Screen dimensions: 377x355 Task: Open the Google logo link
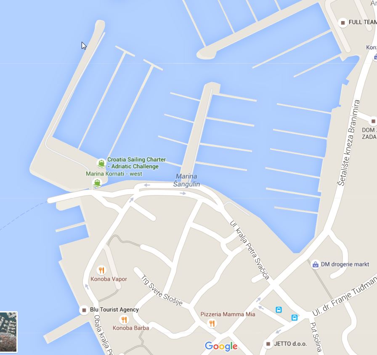221,346
